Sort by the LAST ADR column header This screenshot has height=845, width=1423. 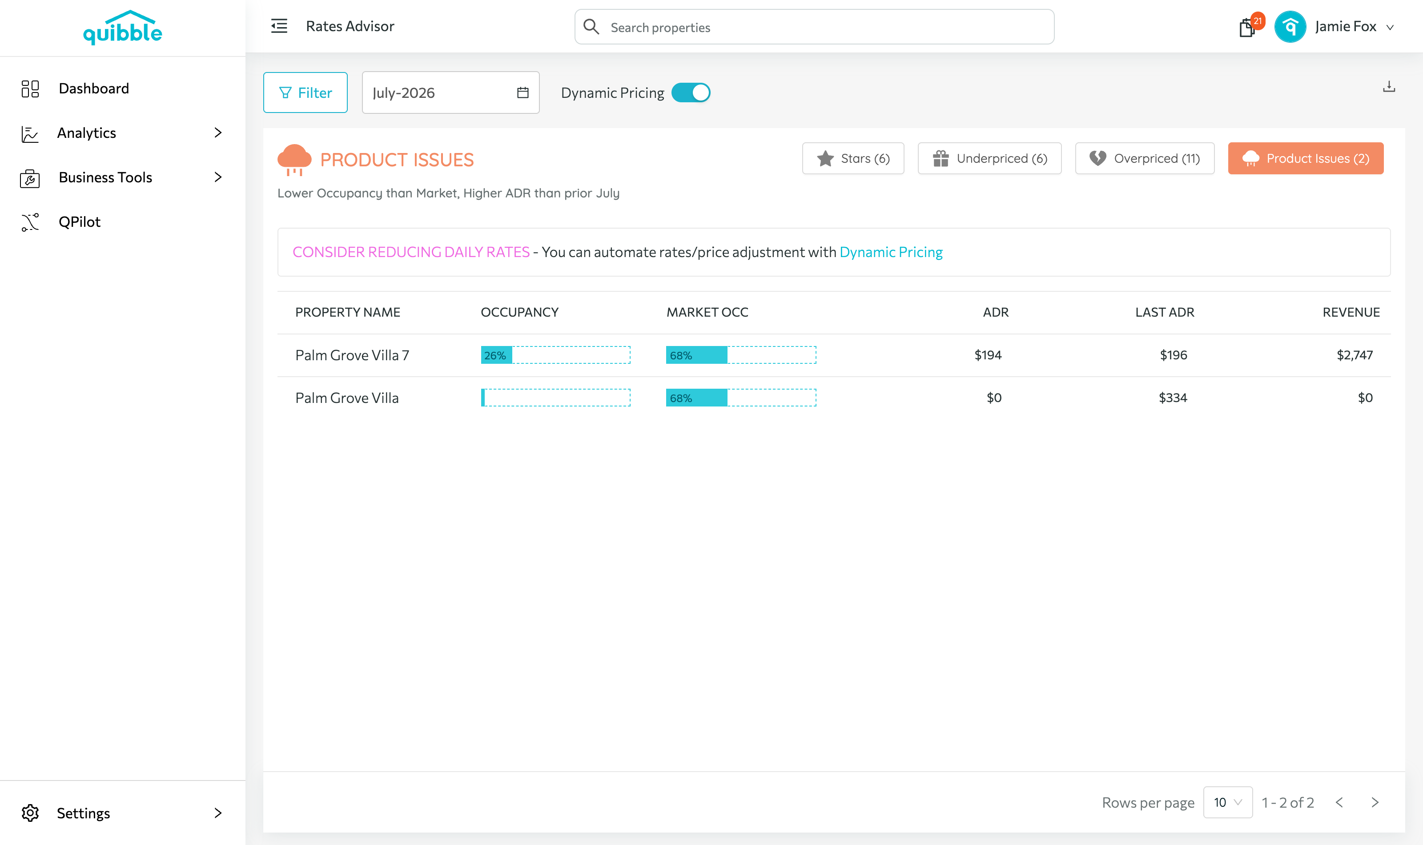[x=1164, y=312]
